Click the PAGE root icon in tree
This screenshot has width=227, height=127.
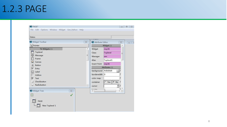[34, 101]
